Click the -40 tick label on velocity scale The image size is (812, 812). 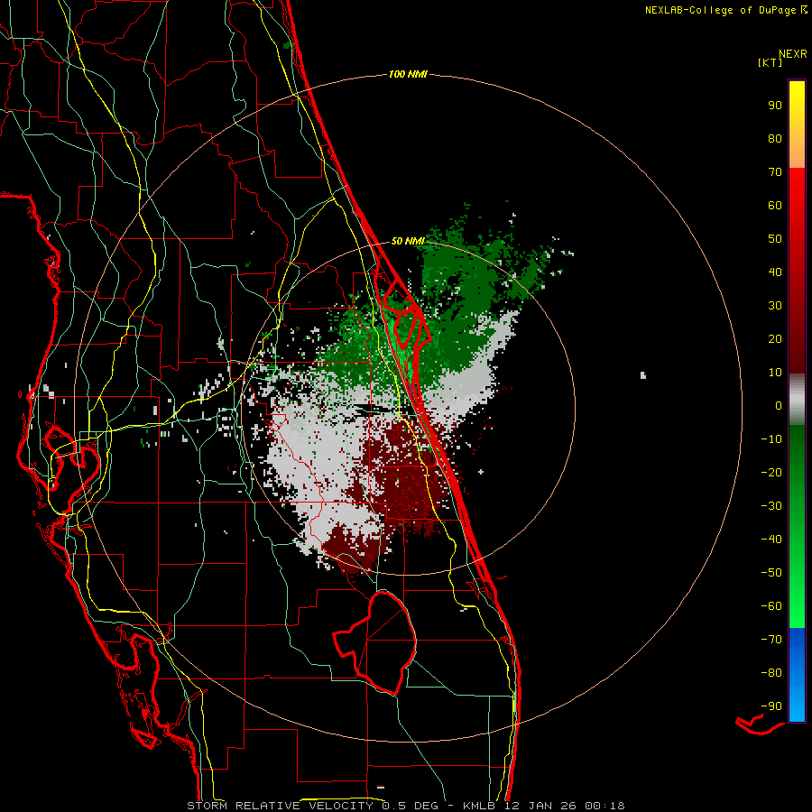tap(771, 540)
